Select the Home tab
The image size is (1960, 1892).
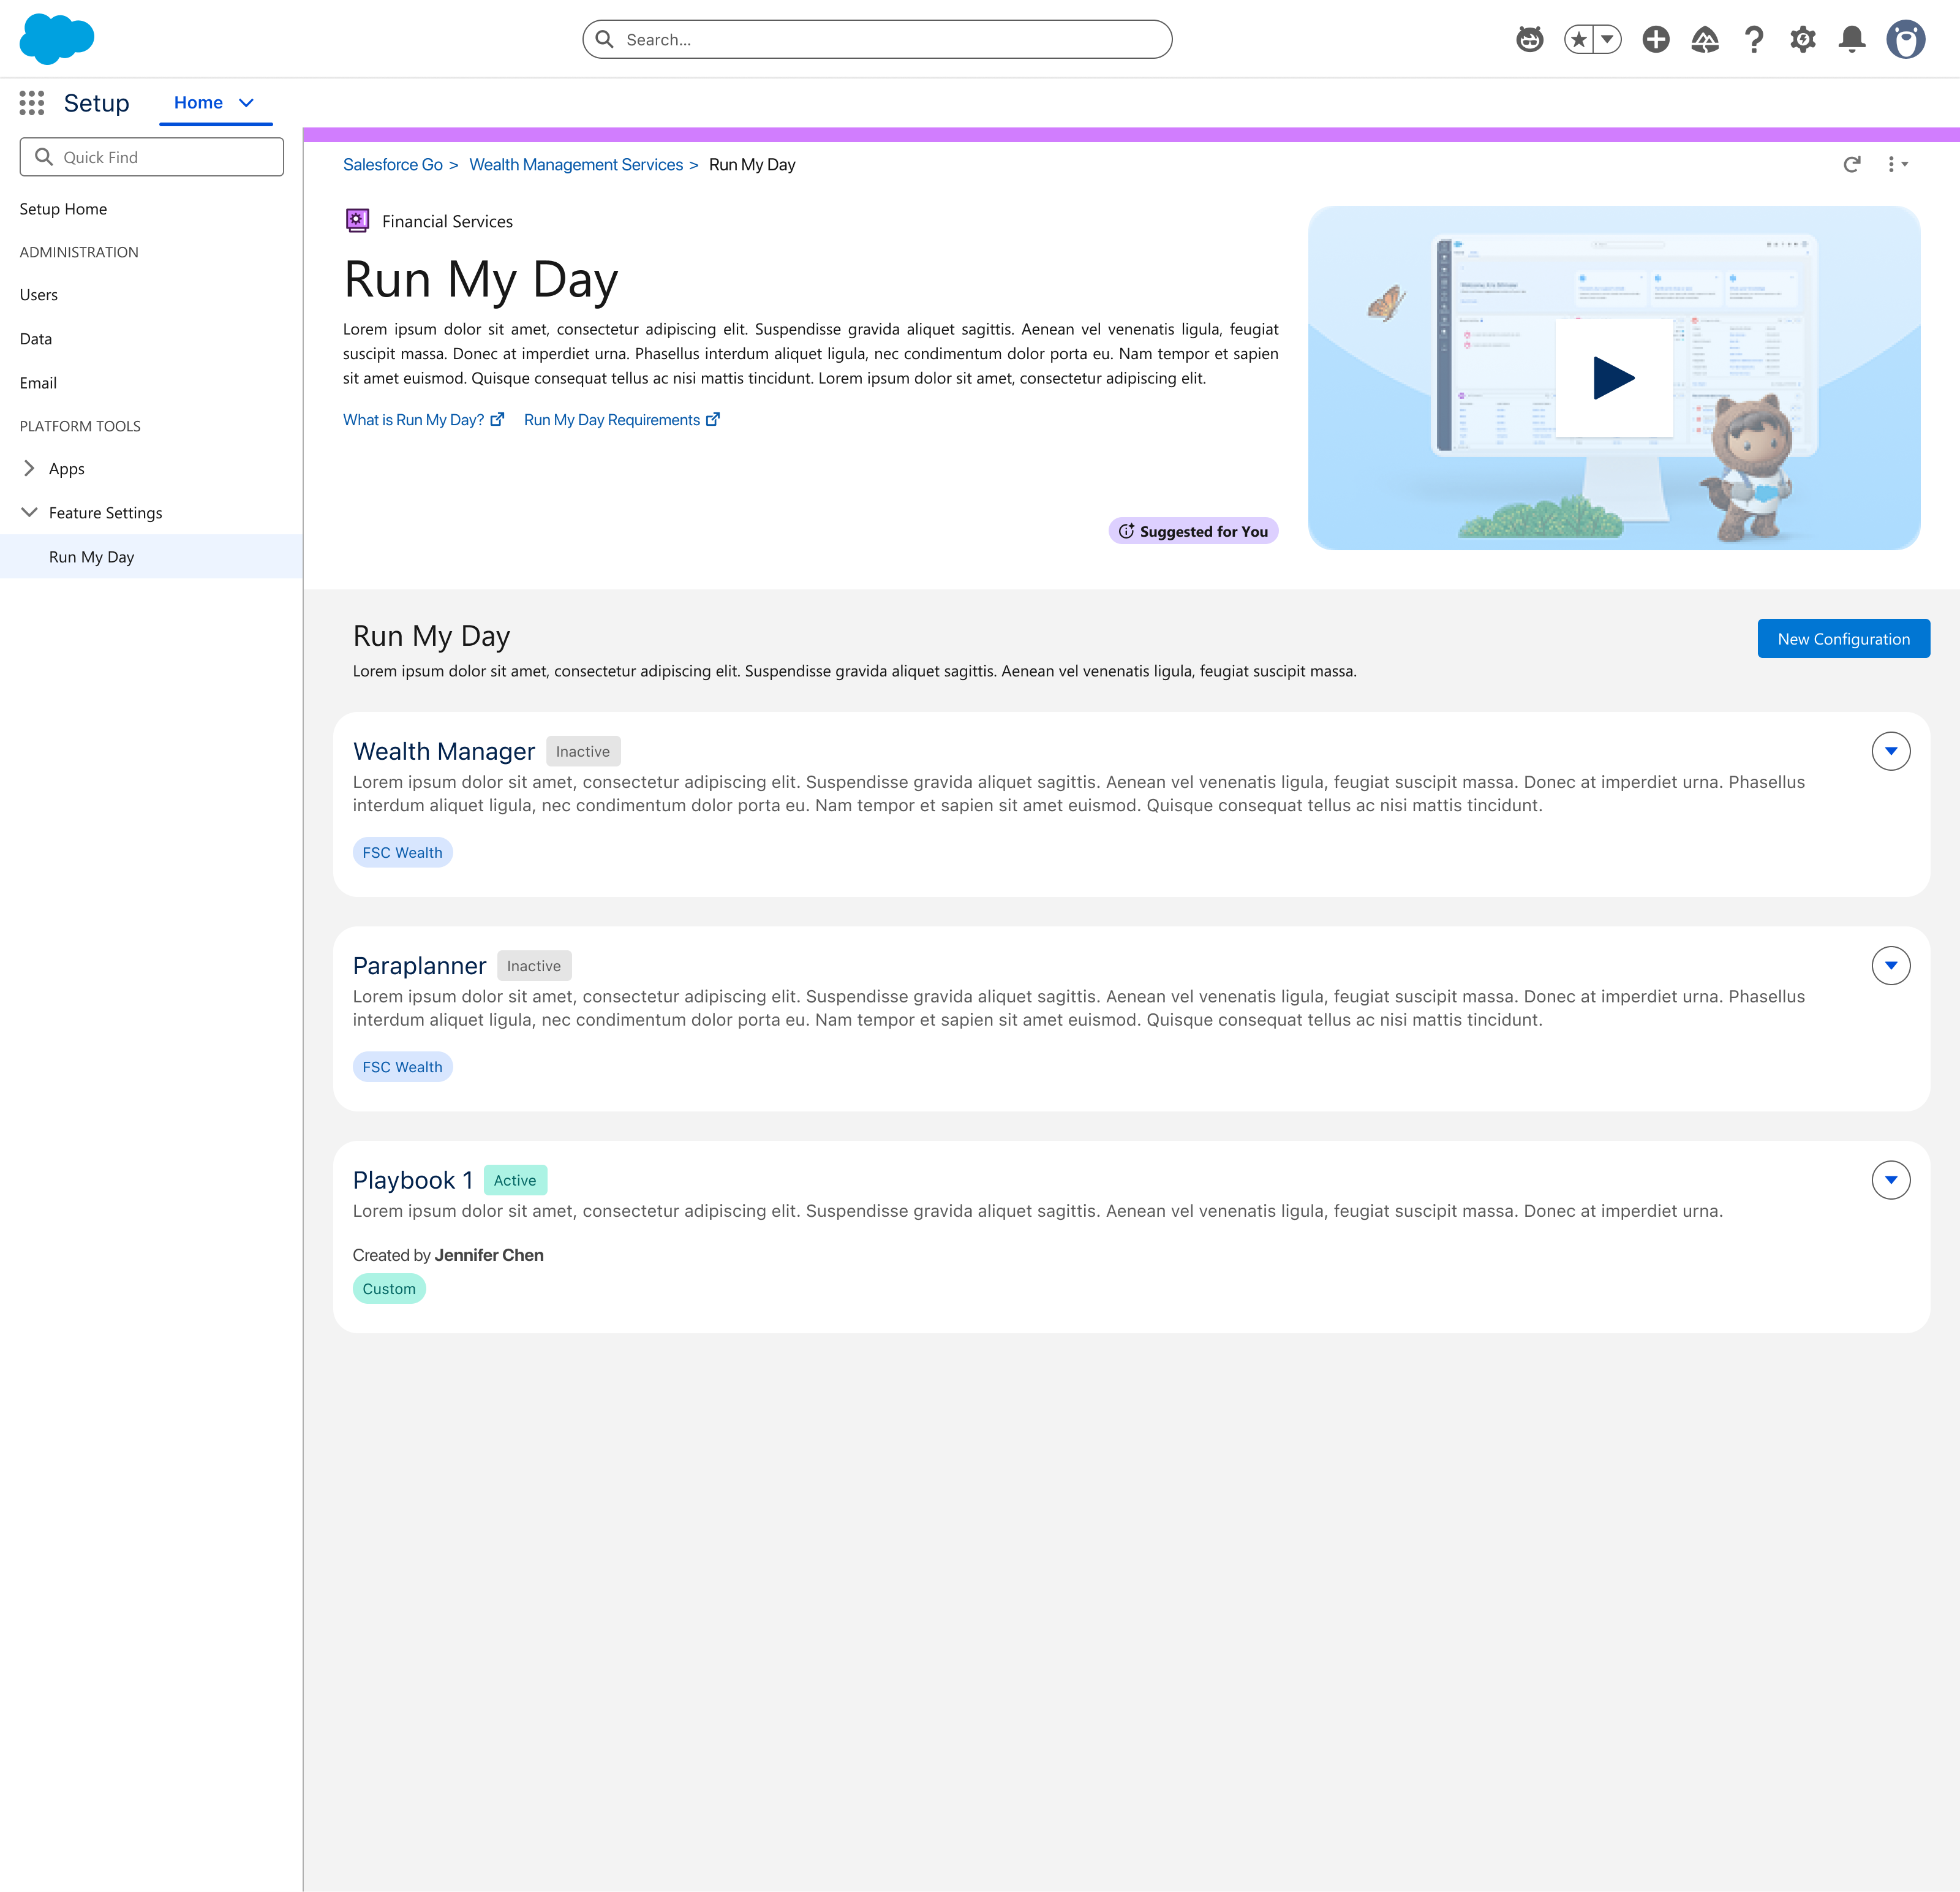[x=198, y=103]
